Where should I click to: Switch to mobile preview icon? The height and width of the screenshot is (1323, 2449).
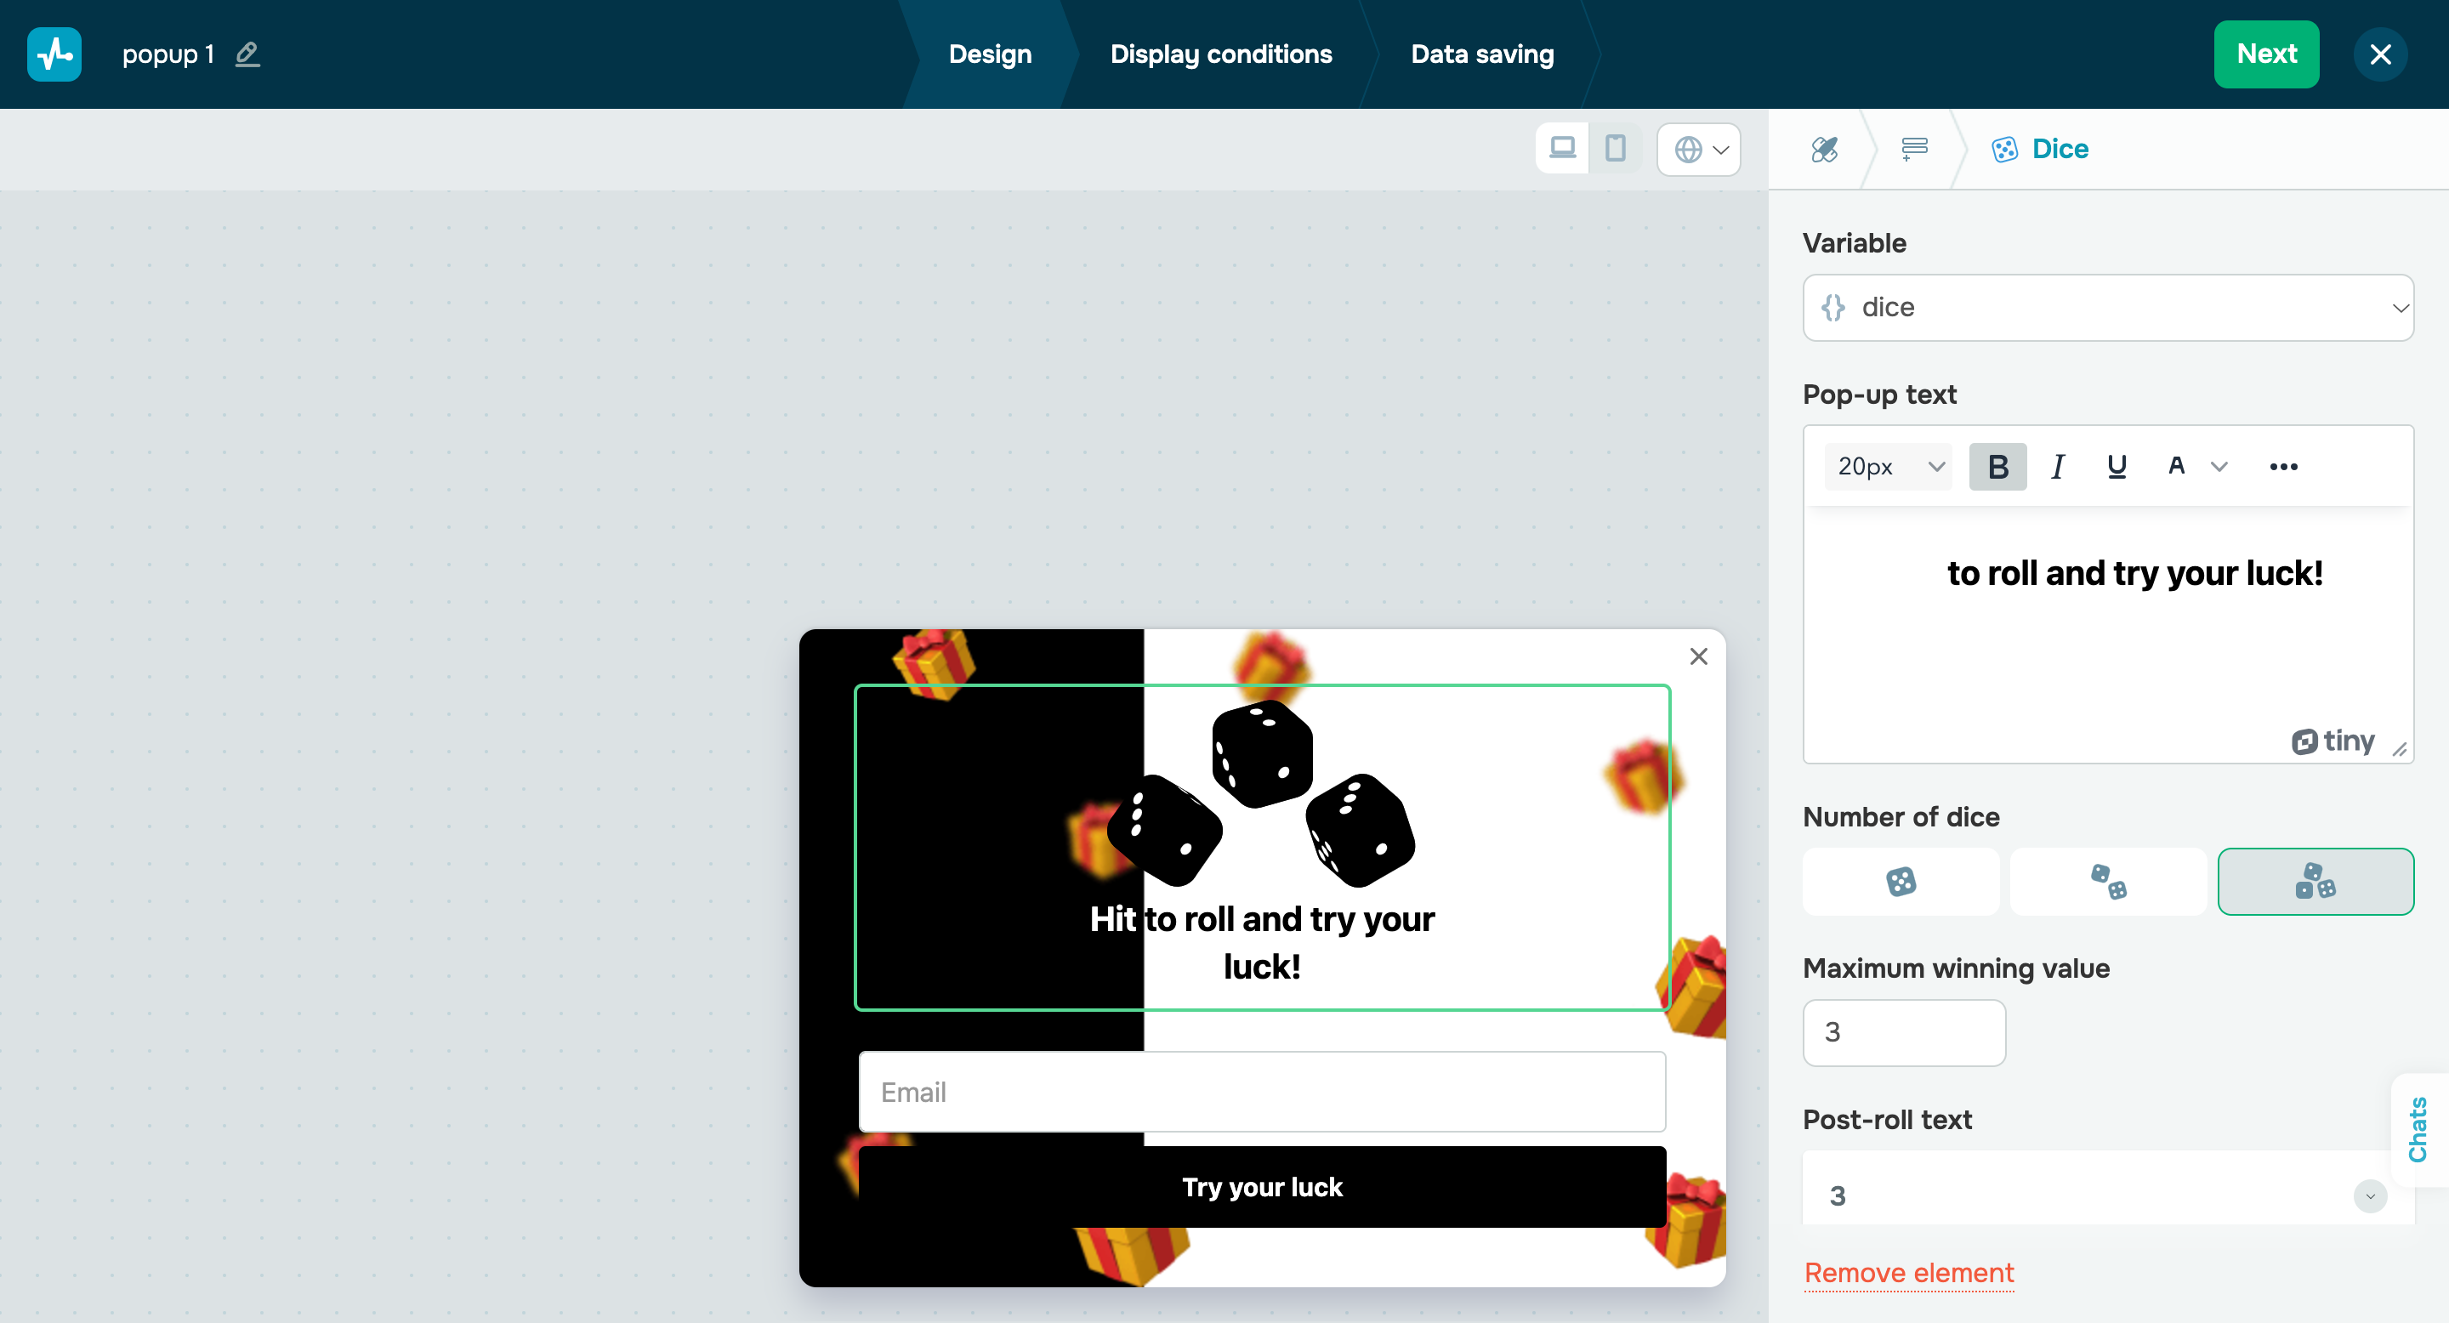(x=1614, y=148)
